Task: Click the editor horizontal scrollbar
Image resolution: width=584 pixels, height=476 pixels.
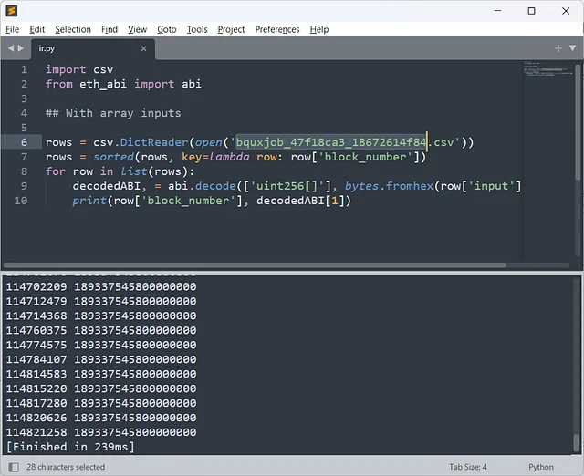Action: click(255, 265)
